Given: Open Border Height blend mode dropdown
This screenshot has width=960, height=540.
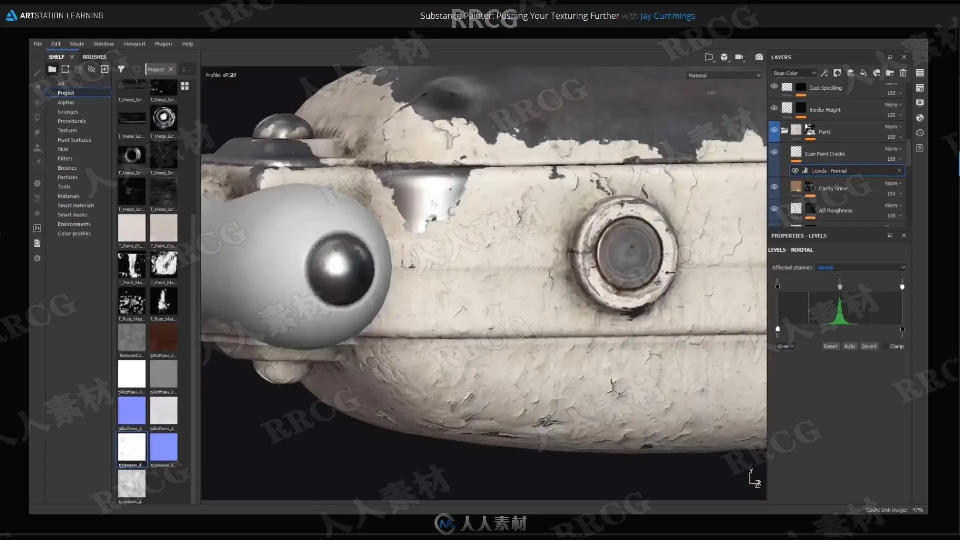Looking at the screenshot, I should [x=893, y=105].
